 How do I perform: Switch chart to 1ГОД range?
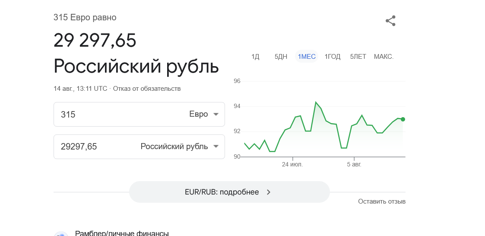pos(333,57)
